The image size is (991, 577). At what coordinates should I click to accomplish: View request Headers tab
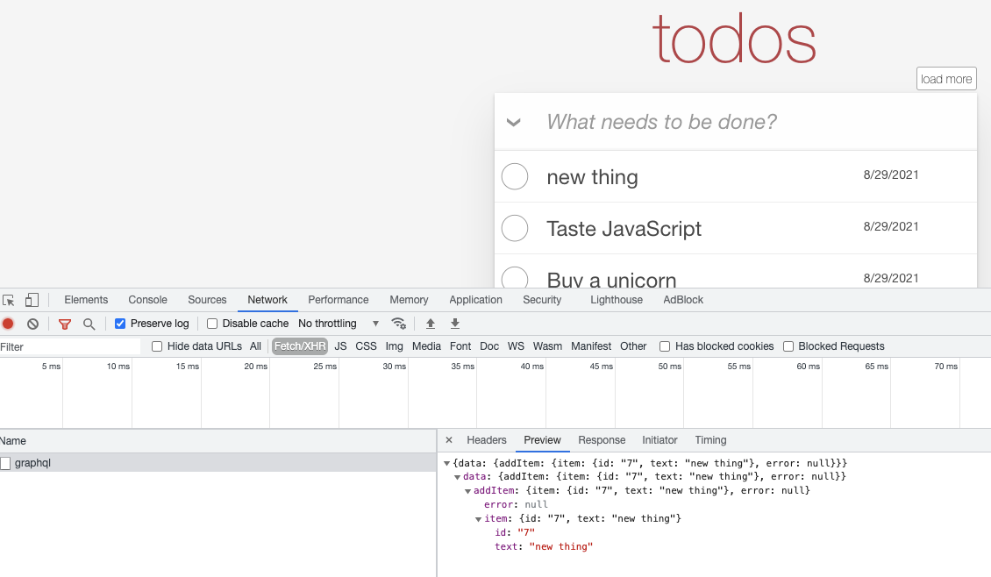tap(487, 440)
